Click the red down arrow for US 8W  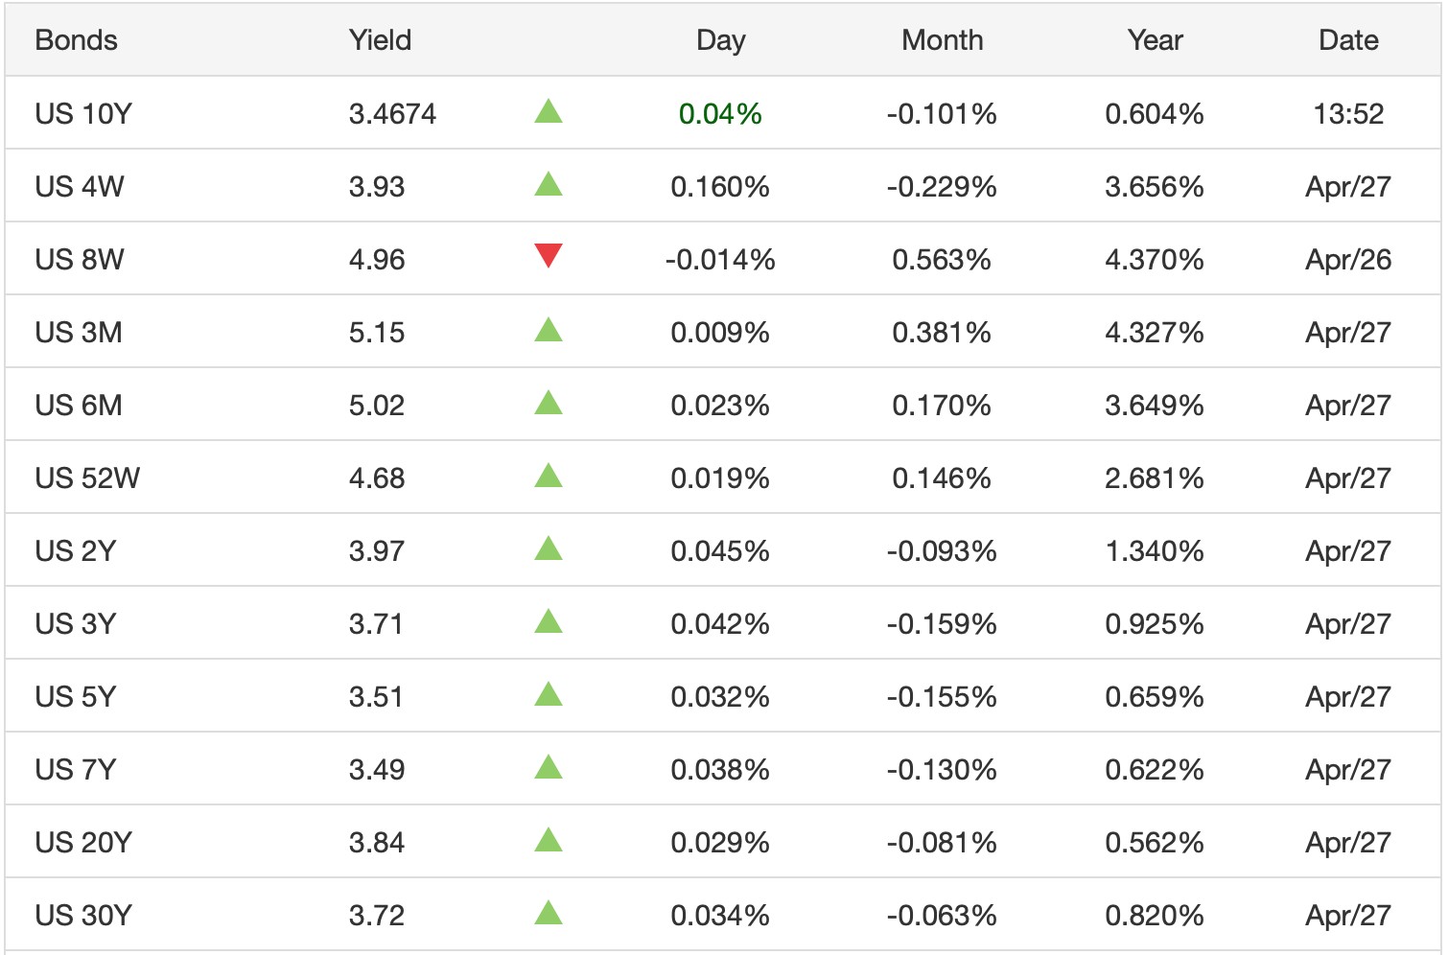click(x=548, y=256)
